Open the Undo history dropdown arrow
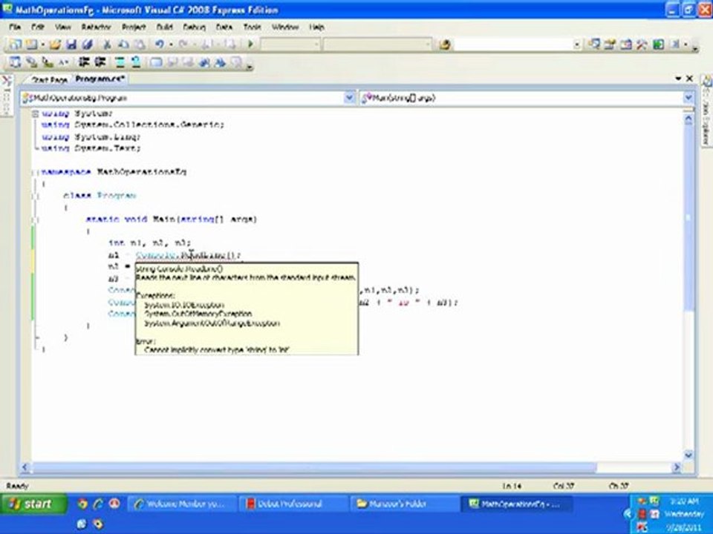713x534 pixels. pos(171,44)
